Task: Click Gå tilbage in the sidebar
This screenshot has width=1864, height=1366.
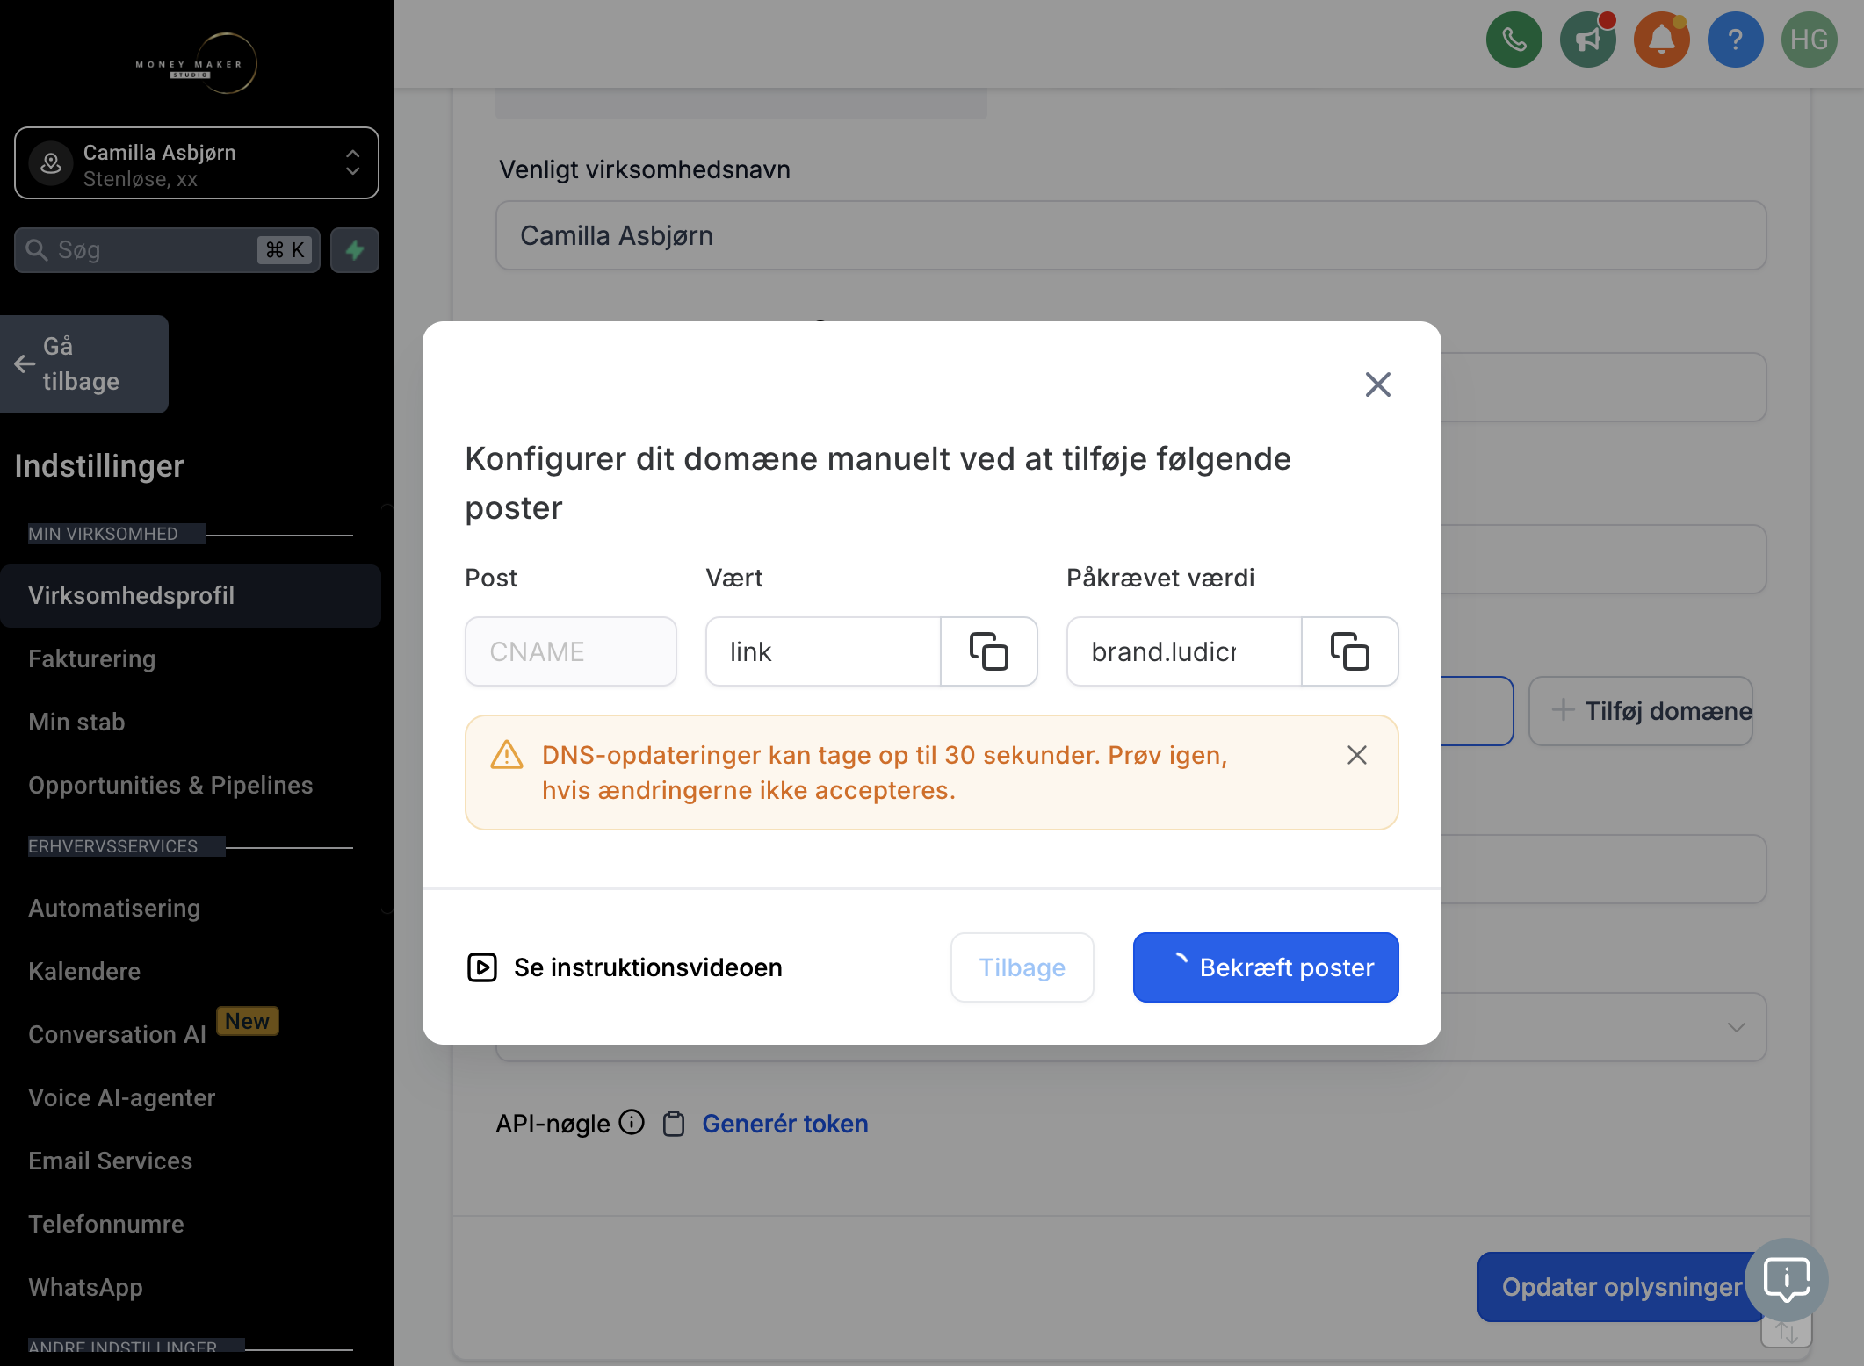Action: 84,364
